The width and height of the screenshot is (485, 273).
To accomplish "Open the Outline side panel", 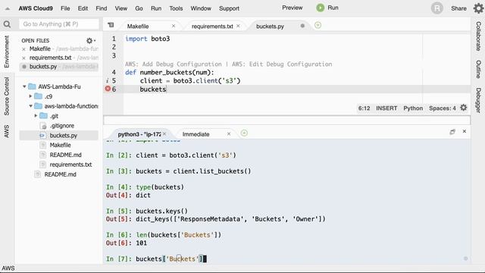I will tap(478, 69).
